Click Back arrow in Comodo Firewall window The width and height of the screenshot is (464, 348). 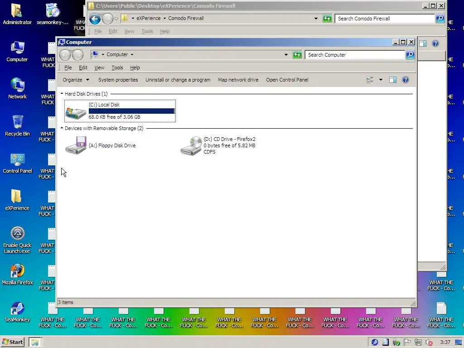click(x=95, y=19)
